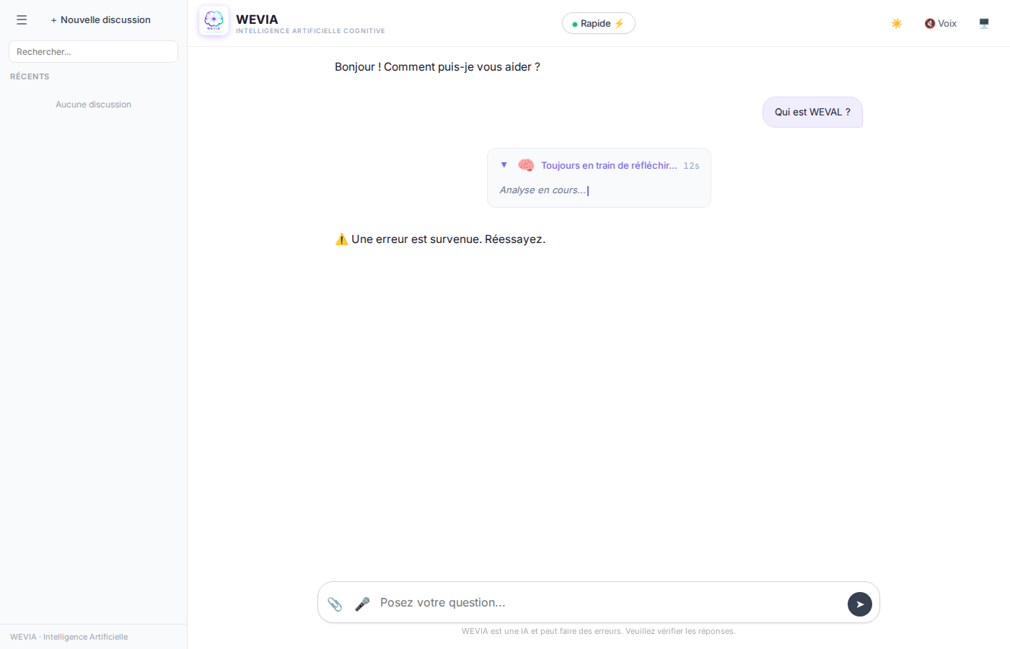
Task: Click the WEVIA title in the header
Action: pyautogui.click(x=257, y=19)
